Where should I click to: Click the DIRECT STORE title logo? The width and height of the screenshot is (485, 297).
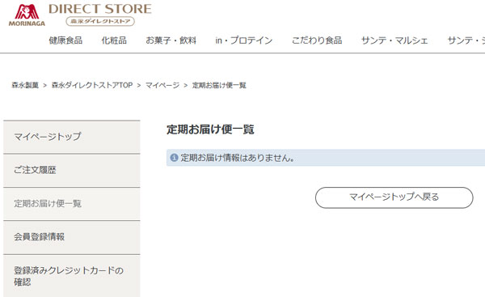[100, 9]
